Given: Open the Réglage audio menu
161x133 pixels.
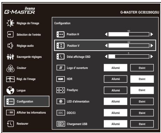Looking at the screenshot, I should [x=25, y=46].
